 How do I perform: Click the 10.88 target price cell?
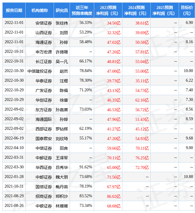[188, 177]
